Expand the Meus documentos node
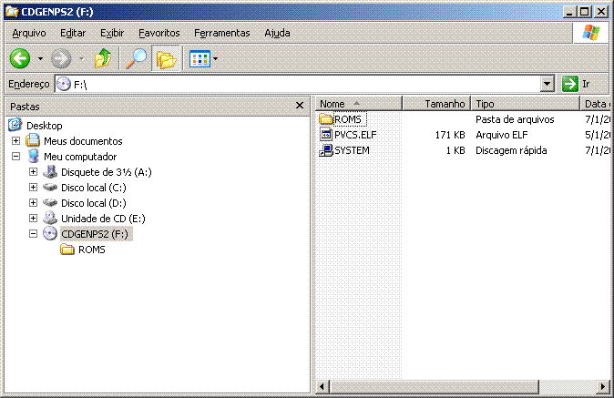Screen dimensions: 614x398 pos(15,141)
